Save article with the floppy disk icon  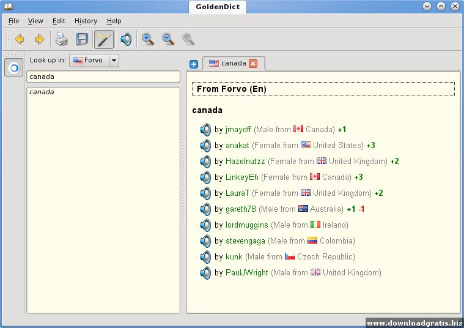click(82, 39)
